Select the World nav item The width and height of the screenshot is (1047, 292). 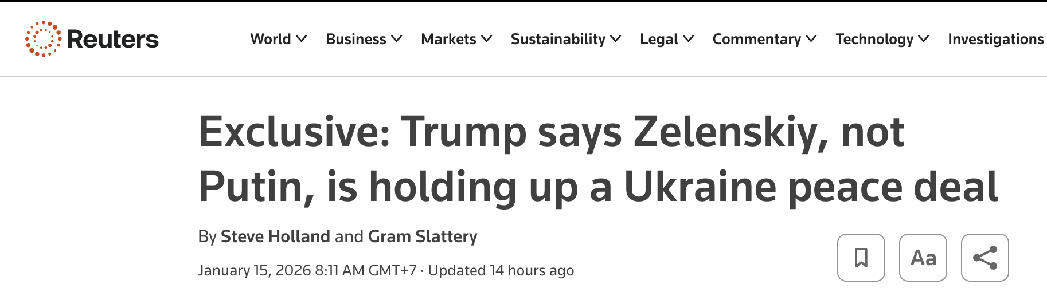pyautogui.click(x=271, y=39)
